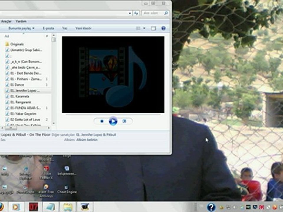Stop playback in the preview pane
Viewport: 283px width, 212px height.
(x=102, y=121)
